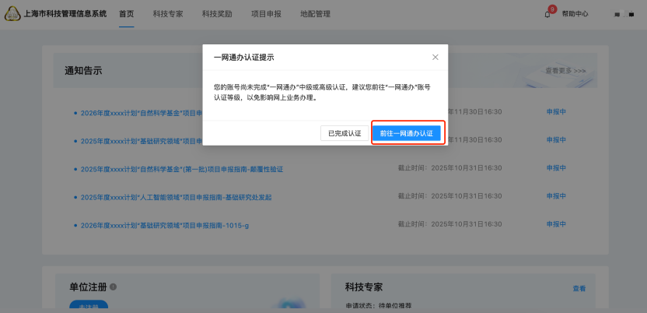Open the 地配管理 menu
This screenshot has height=313, width=647.
(315, 14)
